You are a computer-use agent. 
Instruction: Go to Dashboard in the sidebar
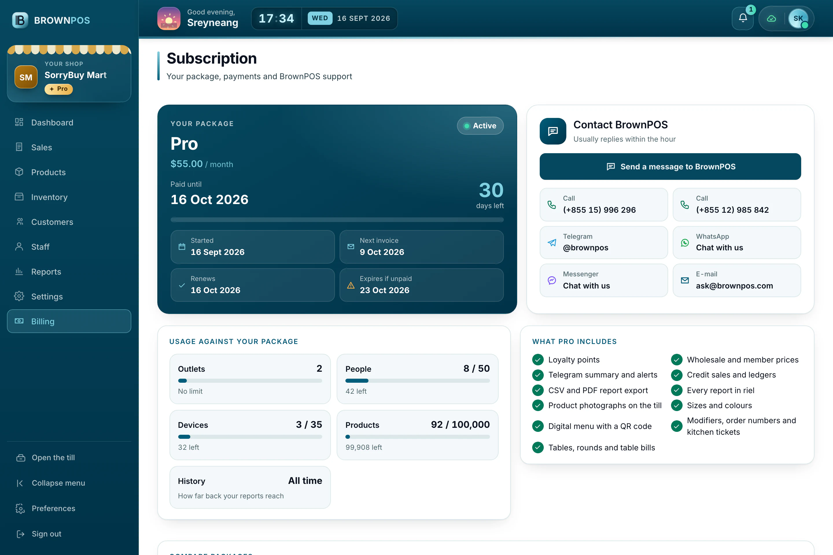[x=69, y=123]
